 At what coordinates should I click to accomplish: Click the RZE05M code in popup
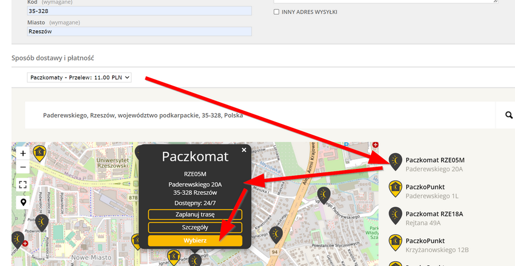pos(195,174)
